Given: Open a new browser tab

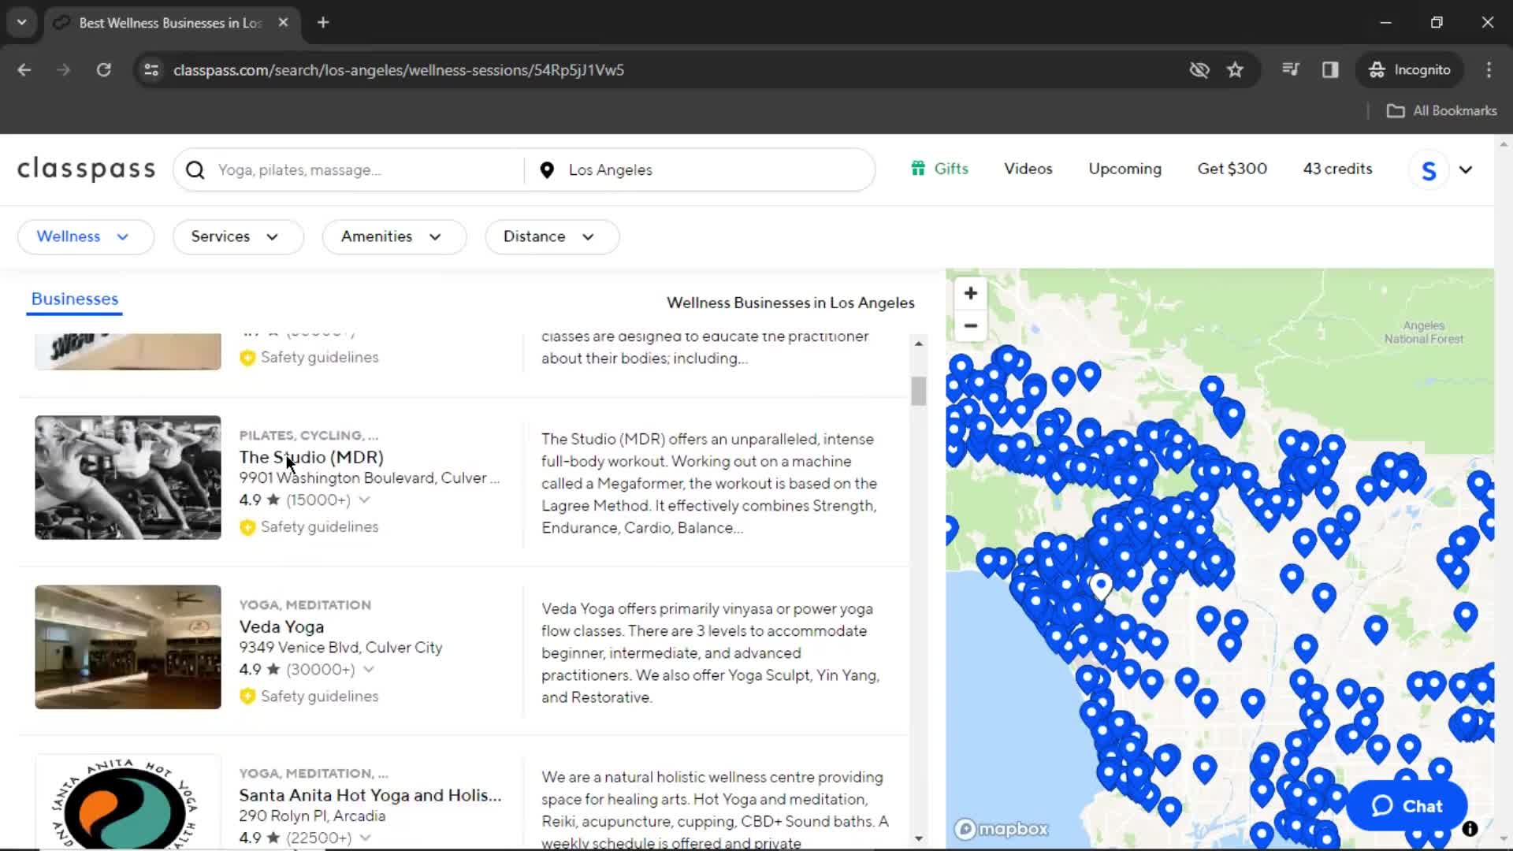Looking at the screenshot, I should [x=323, y=23].
